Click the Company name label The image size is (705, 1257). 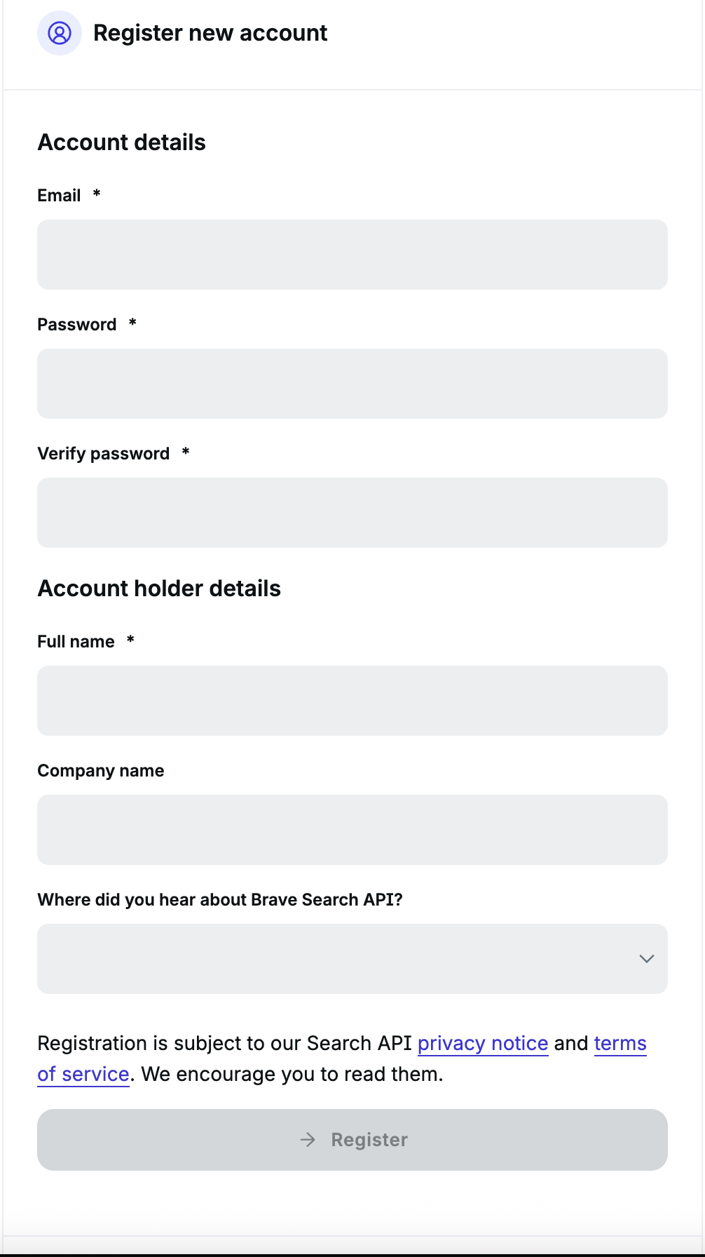(x=101, y=771)
